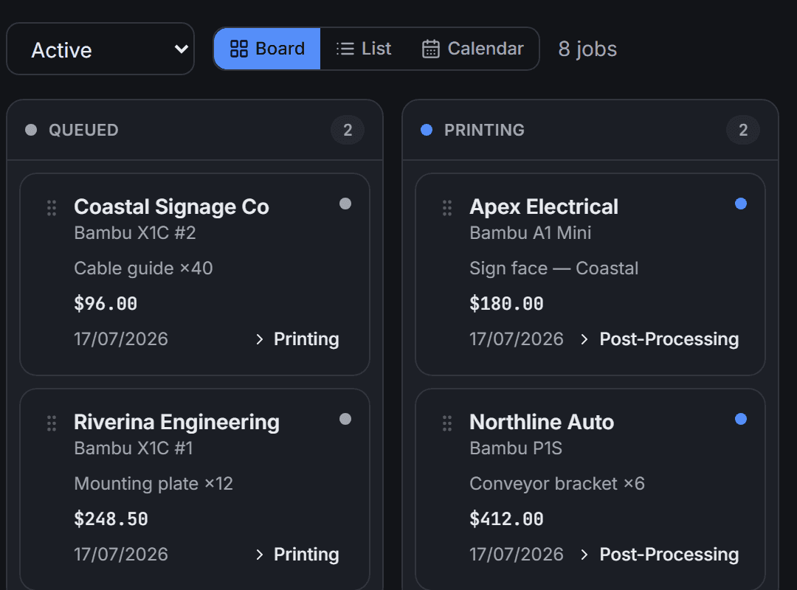Click the $248.50 price
Image resolution: width=797 pixels, height=590 pixels.
pyautogui.click(x=111, y=519)
